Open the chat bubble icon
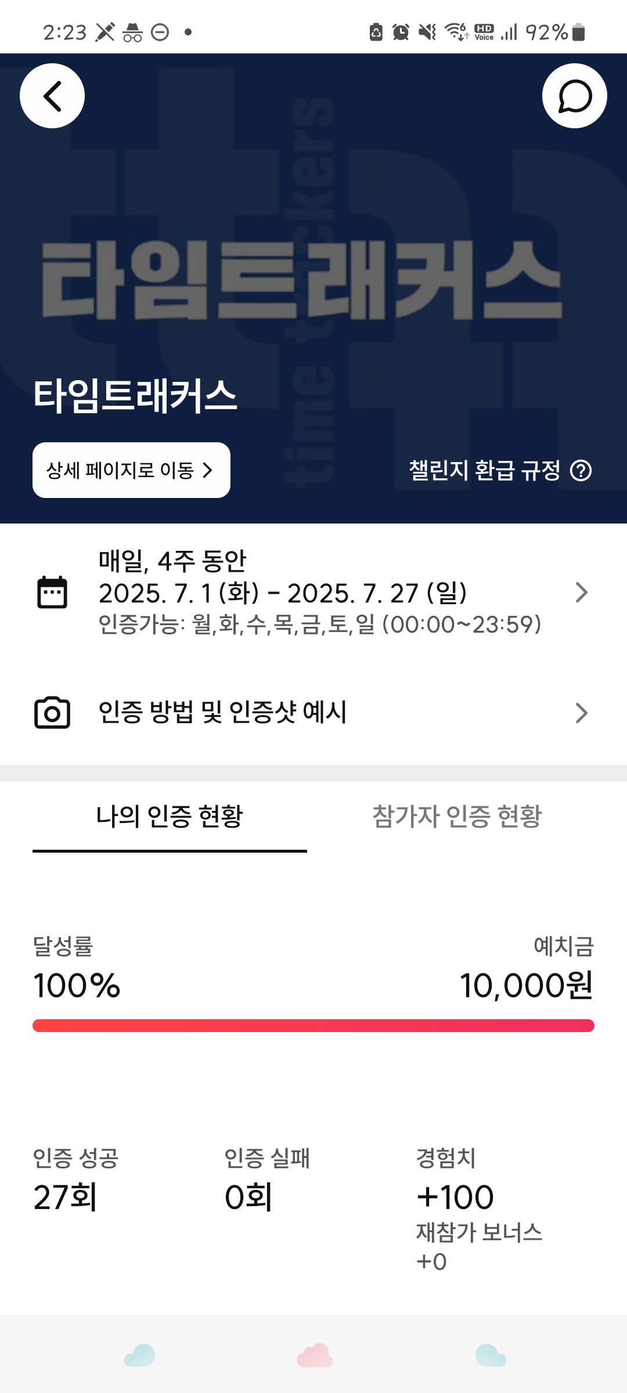Image resolution: width=627 pixels, height=1393 pixels. point(574,96)
